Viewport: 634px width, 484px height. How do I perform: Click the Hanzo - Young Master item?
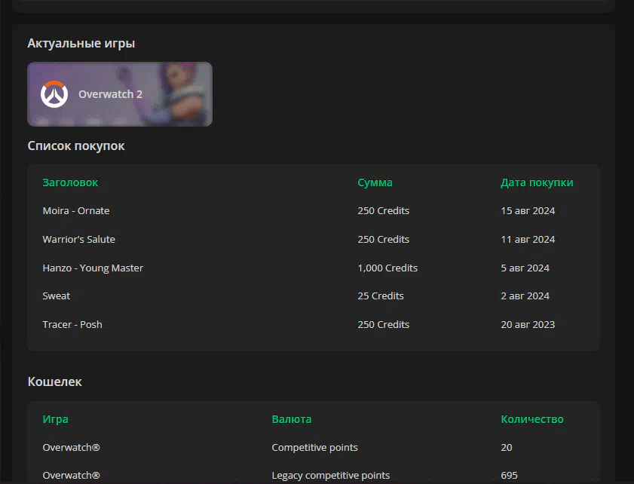click(x=93, y=268)
